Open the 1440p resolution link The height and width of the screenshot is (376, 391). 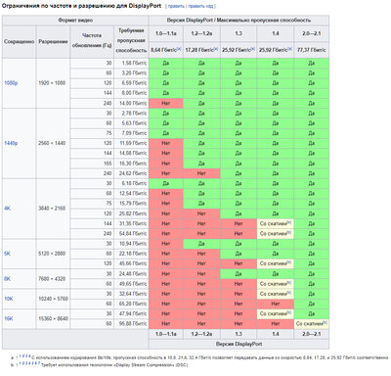point(11,143)
